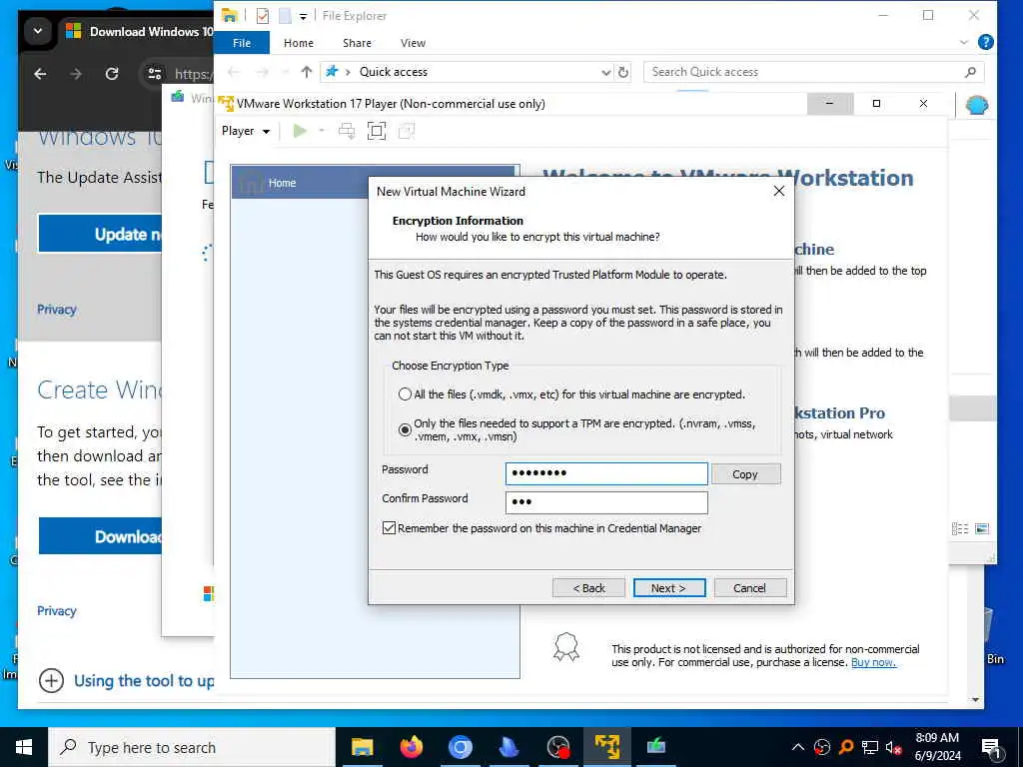The width and height of the screenshot is (1023, 767).
Task: Click the < Back button in wizard
Action: (588, 587)
